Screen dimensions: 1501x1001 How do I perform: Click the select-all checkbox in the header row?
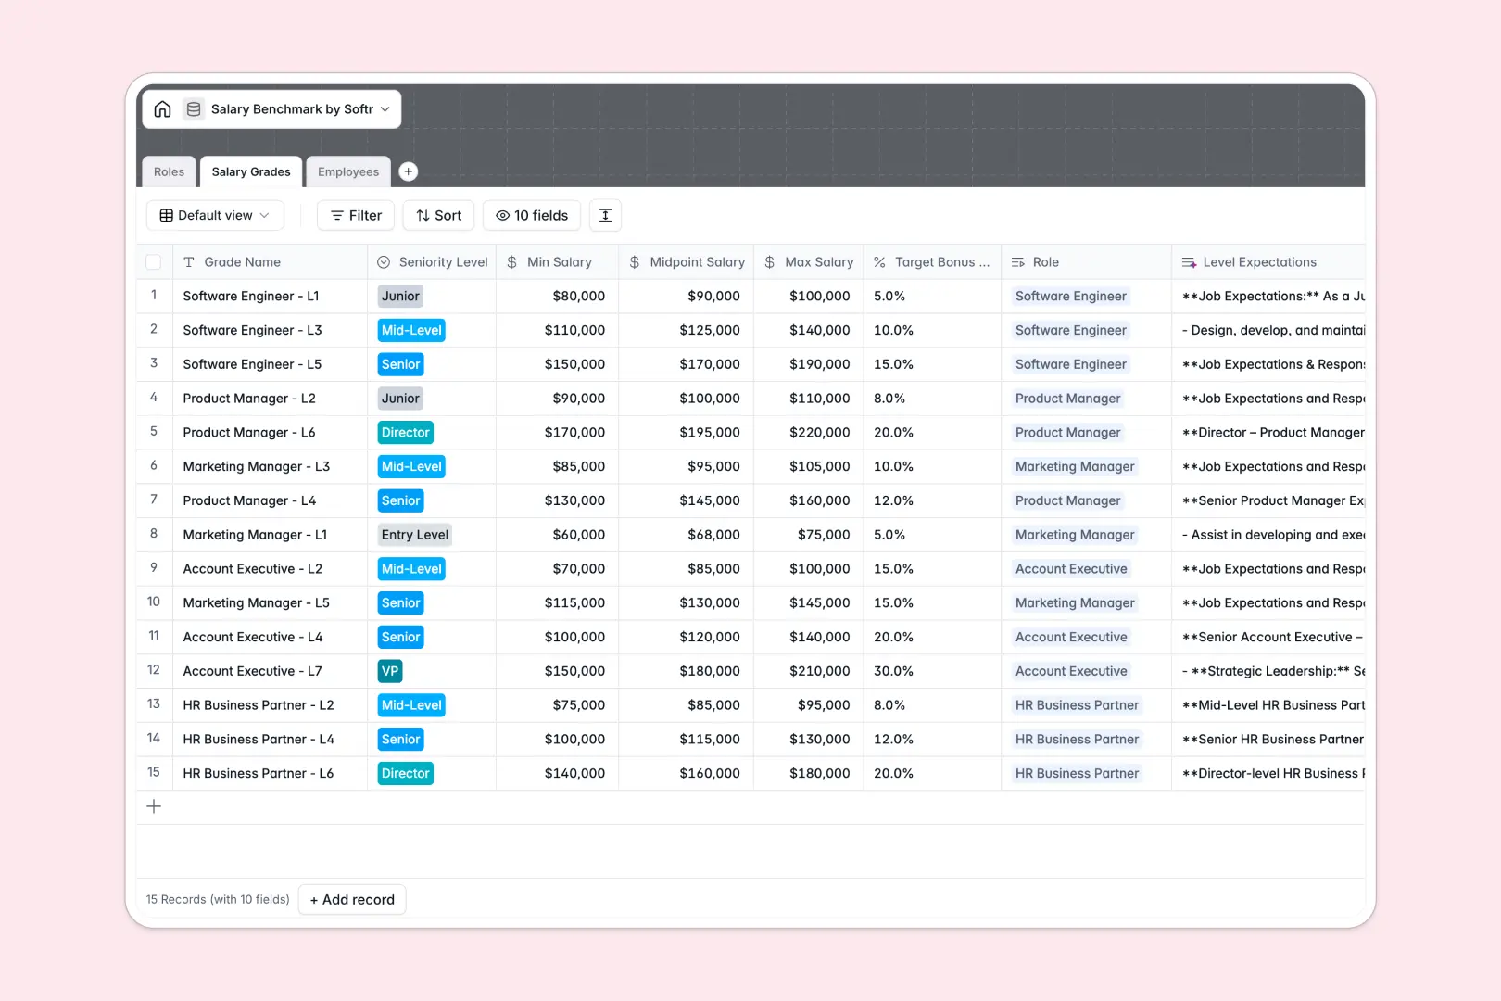pyautogui.click(x=154, y=261)
